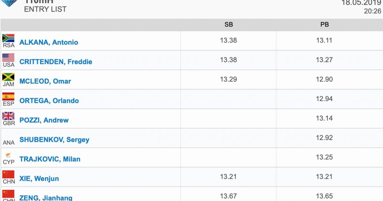
Task: Click the China flag beside XIE, Wenjun
Action: (x=8, y=174)
